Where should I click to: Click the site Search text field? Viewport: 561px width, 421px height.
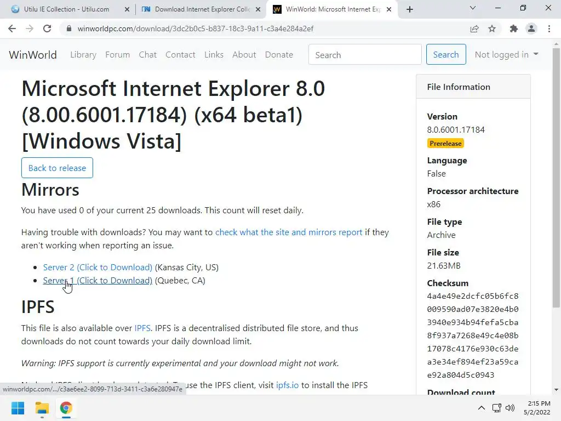coord(365,54)
